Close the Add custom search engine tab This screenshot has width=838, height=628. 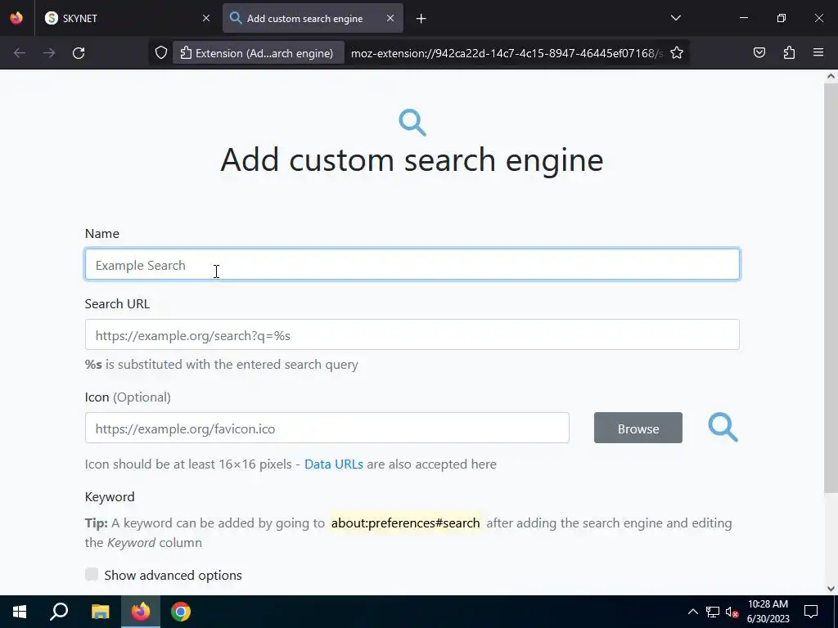[390, 19]
